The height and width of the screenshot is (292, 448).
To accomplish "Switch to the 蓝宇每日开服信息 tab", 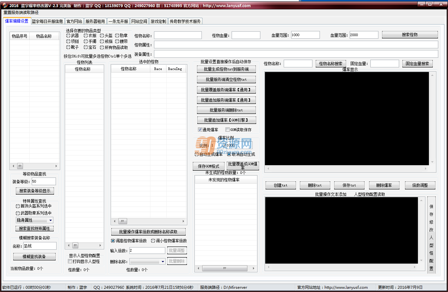I will [47, 21].
